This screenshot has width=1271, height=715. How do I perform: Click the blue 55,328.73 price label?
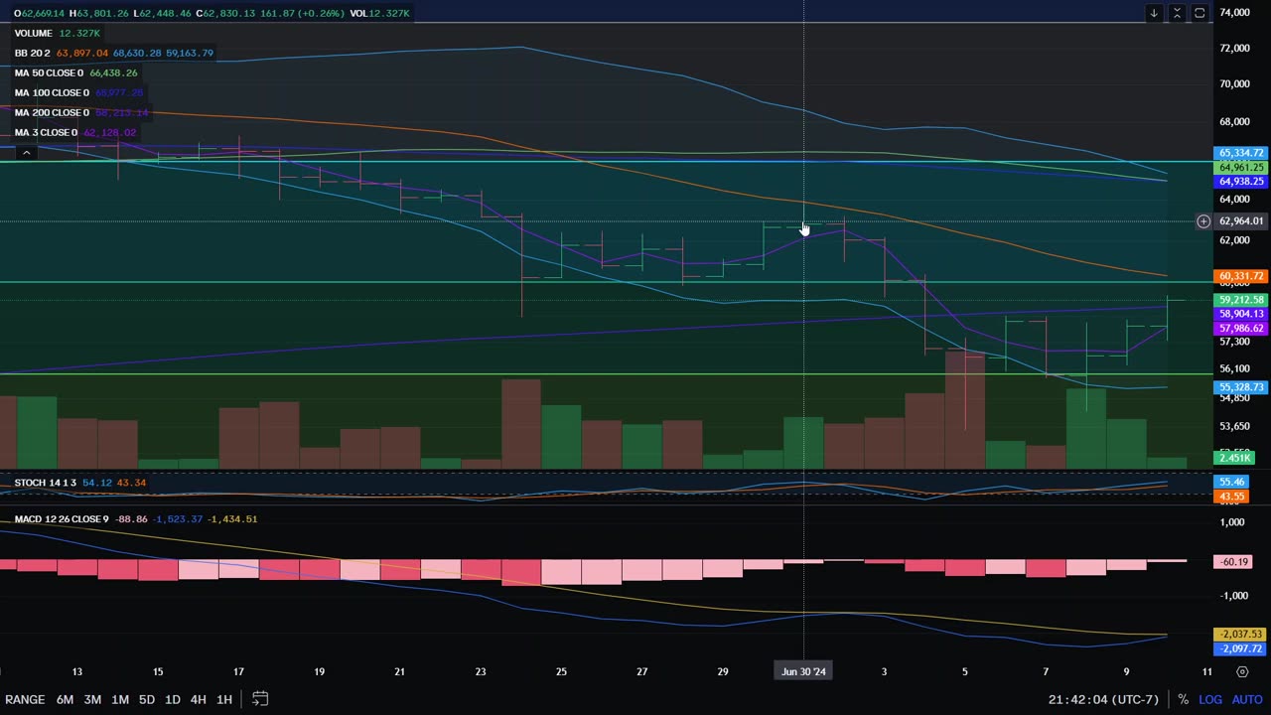[x=1241, y=387]
